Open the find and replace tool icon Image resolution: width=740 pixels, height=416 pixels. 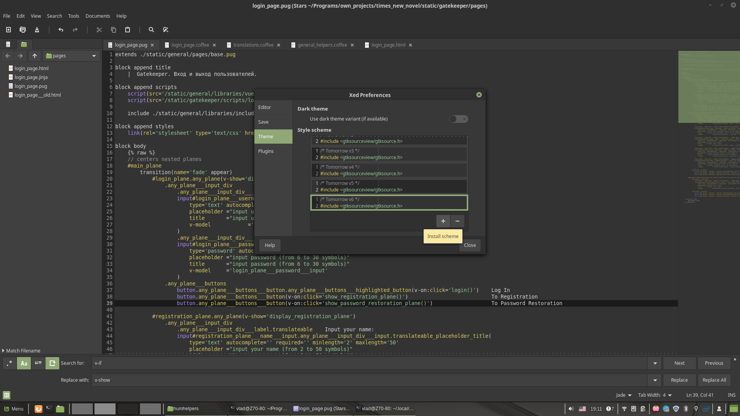click(166, 30)
